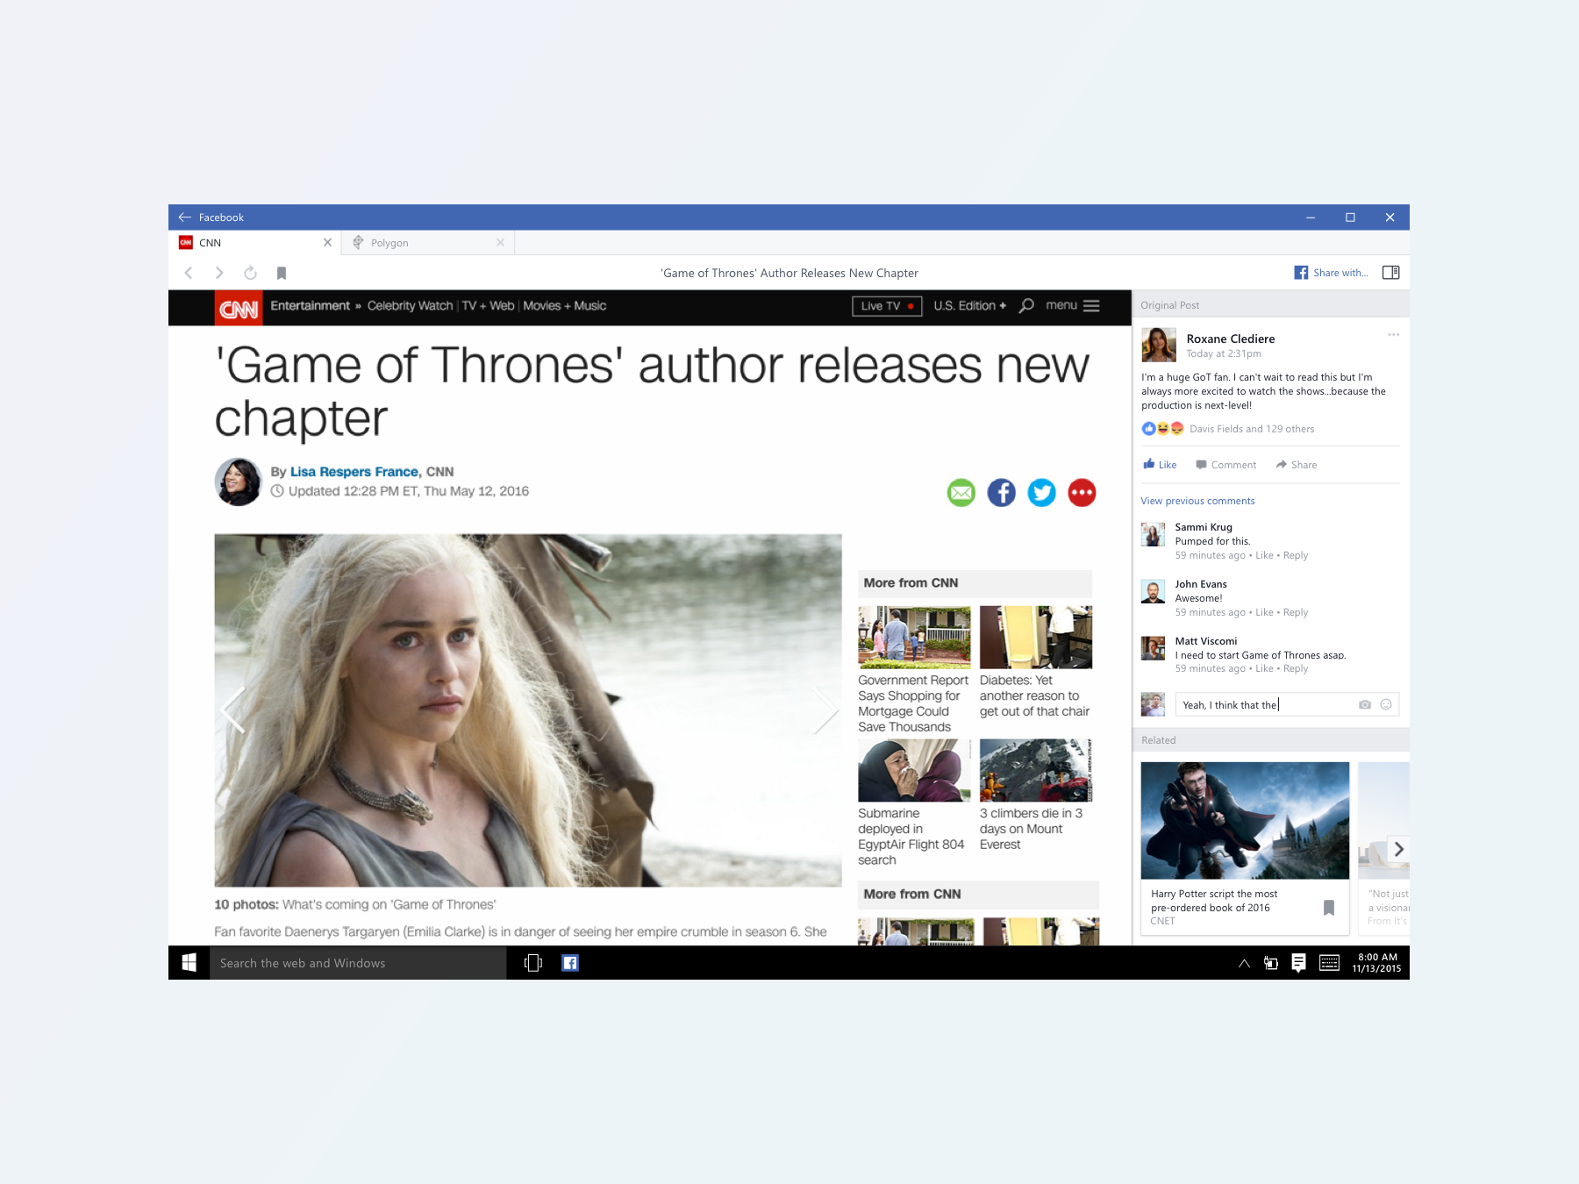Open post options ellipsis on Roxane's post
Image resolution: width=1579 pixels, height=1184 pixels.
(1393, 335)
